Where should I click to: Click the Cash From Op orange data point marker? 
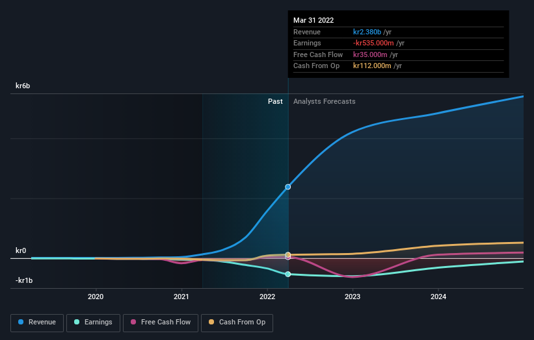[287, 254]
